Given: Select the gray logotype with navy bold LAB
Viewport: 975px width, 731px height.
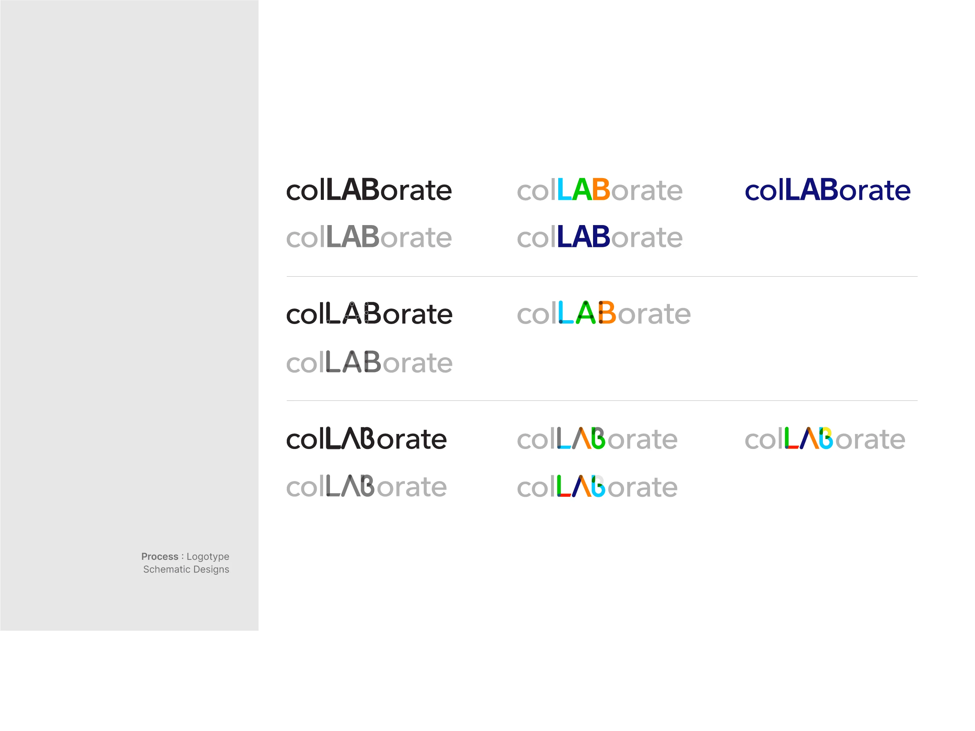Looking at the screenshot, I should point(600,237).
